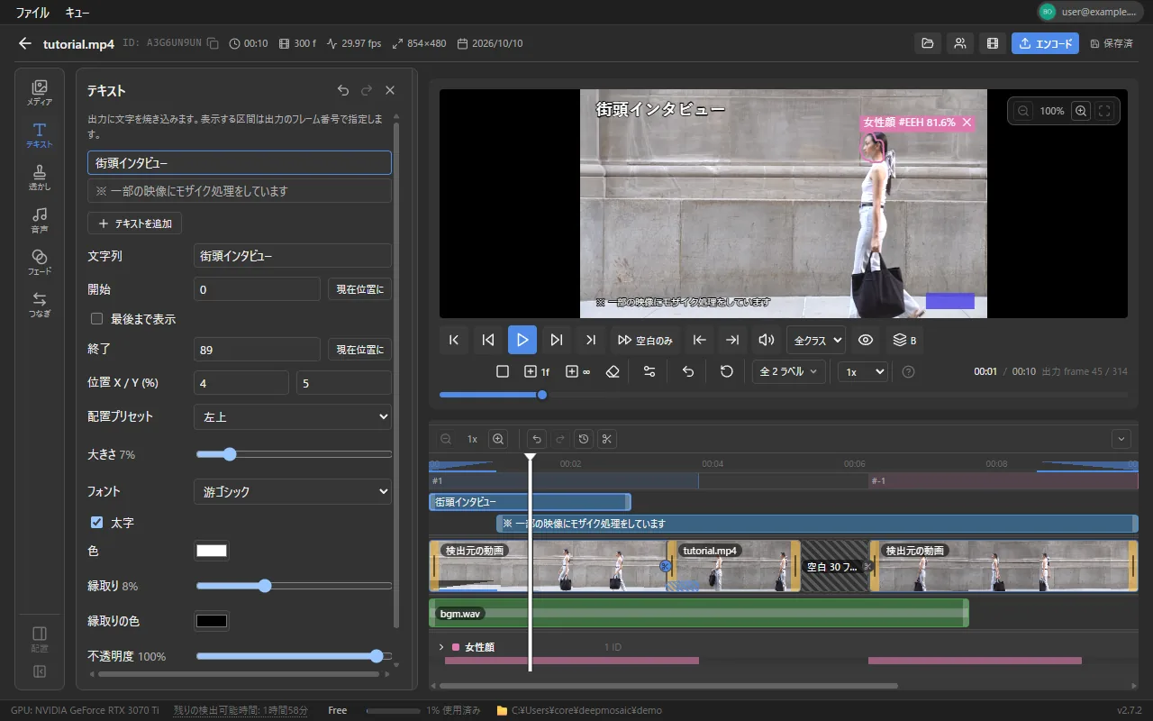Switch the preview to fullscreen
The image size is (1153, 721).
coord(1105,111)
